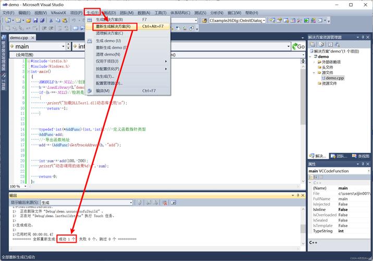Open the (全局范围) scope dropdown arrow

(304, 55)
